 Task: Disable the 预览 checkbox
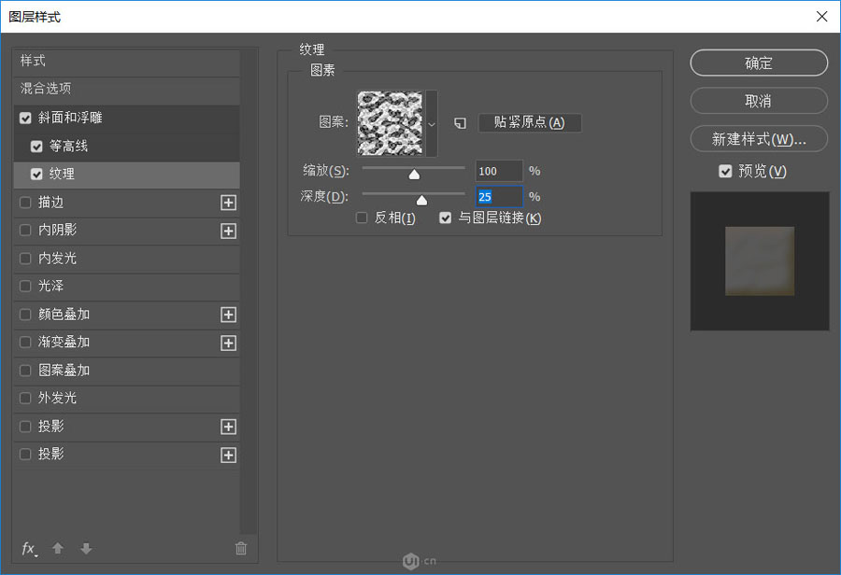pyautogui.click(x=726, y=171)
